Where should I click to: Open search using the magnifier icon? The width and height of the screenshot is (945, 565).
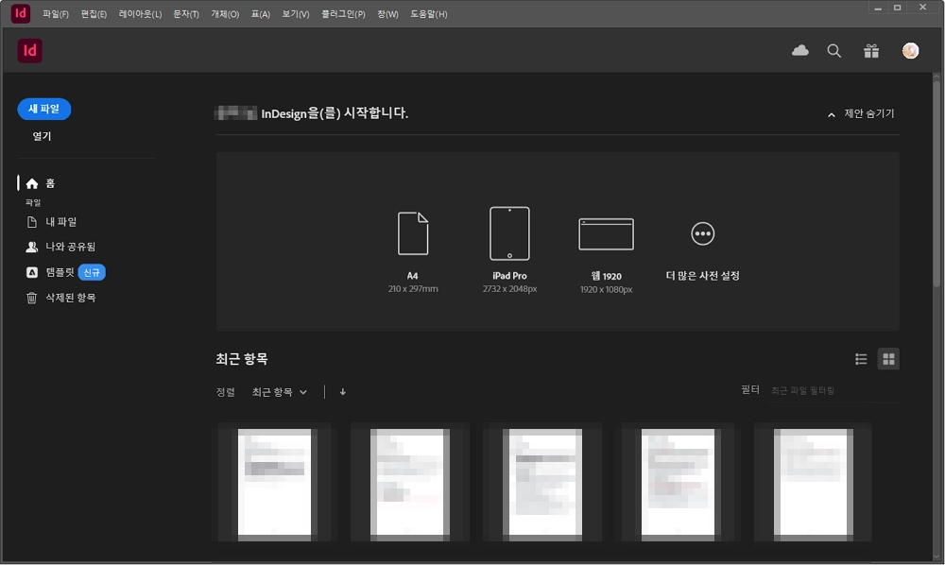(x=834, y=50)
